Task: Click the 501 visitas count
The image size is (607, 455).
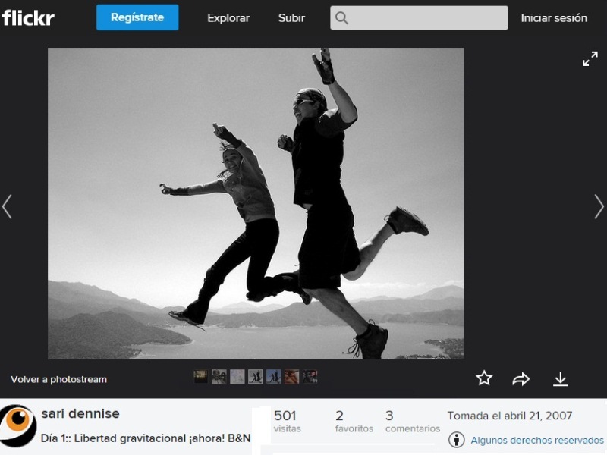Action: (287, 421)
